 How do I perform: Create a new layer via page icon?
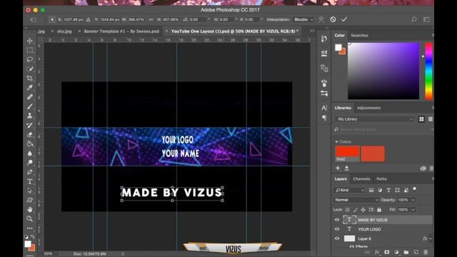pos(416,252)
